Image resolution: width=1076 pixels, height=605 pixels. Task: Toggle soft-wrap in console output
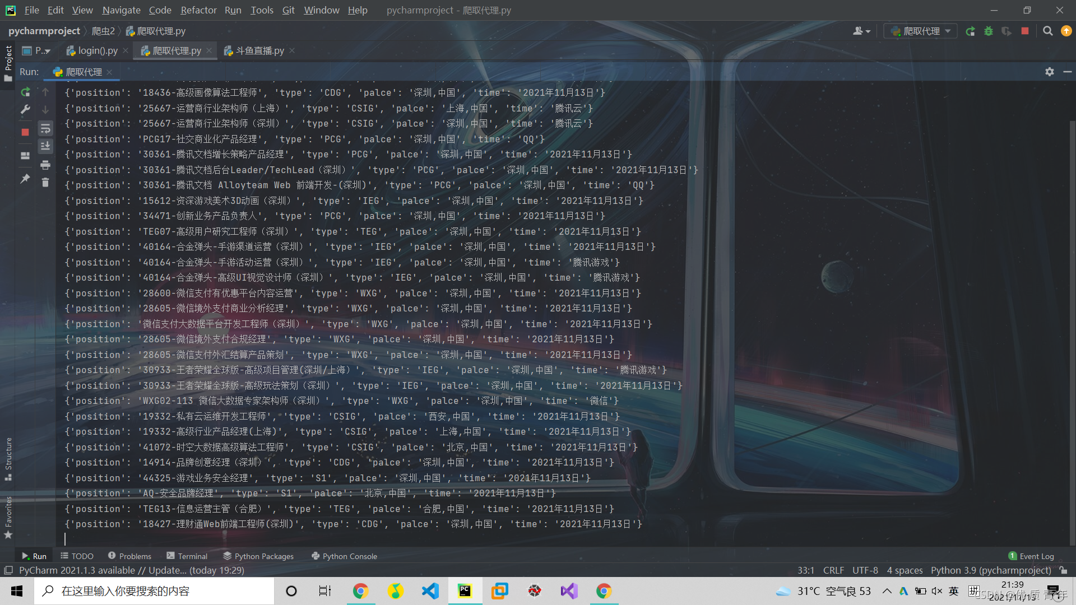[45, 129]
